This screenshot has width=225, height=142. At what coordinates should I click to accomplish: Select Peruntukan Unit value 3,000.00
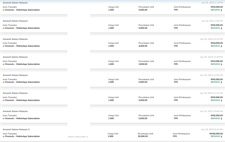pyautogui.click(x=143, y=64)
